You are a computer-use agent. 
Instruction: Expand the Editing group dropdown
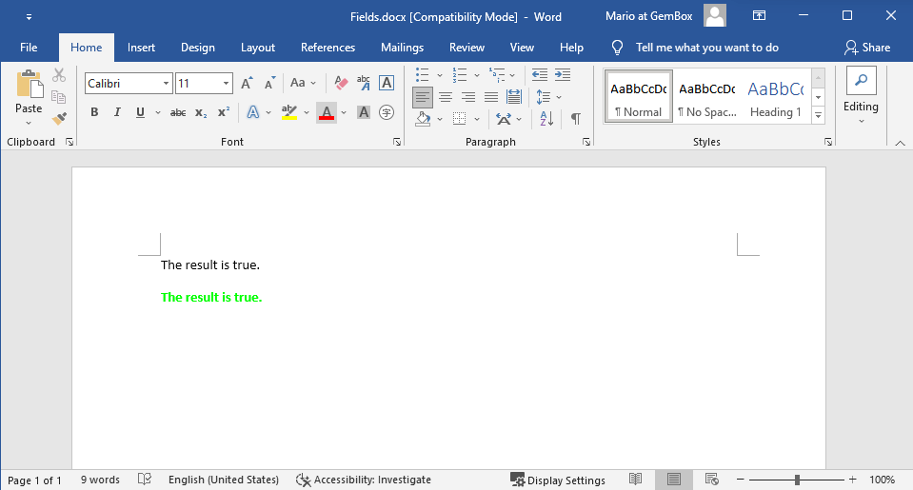click(x=861, y=120)
